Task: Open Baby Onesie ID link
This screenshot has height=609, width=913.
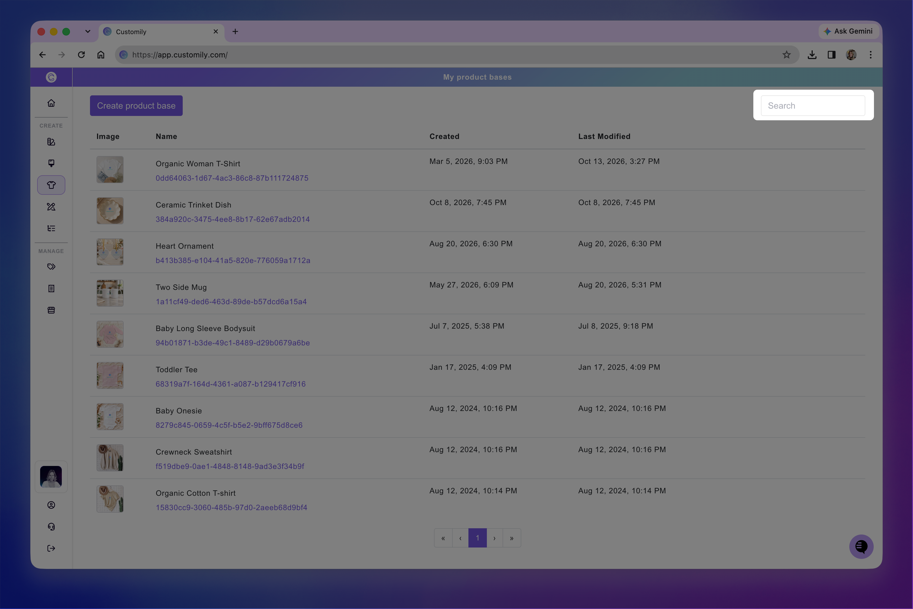Action: [x=229, y=425]
